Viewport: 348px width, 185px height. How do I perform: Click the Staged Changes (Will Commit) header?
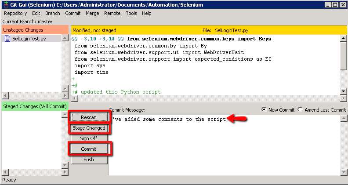35,106
